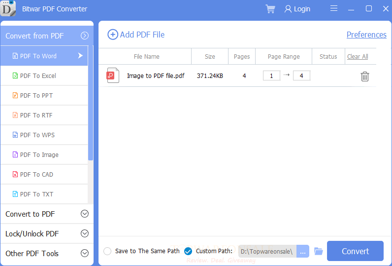Select PDF To Image conversion

(44, 154)
